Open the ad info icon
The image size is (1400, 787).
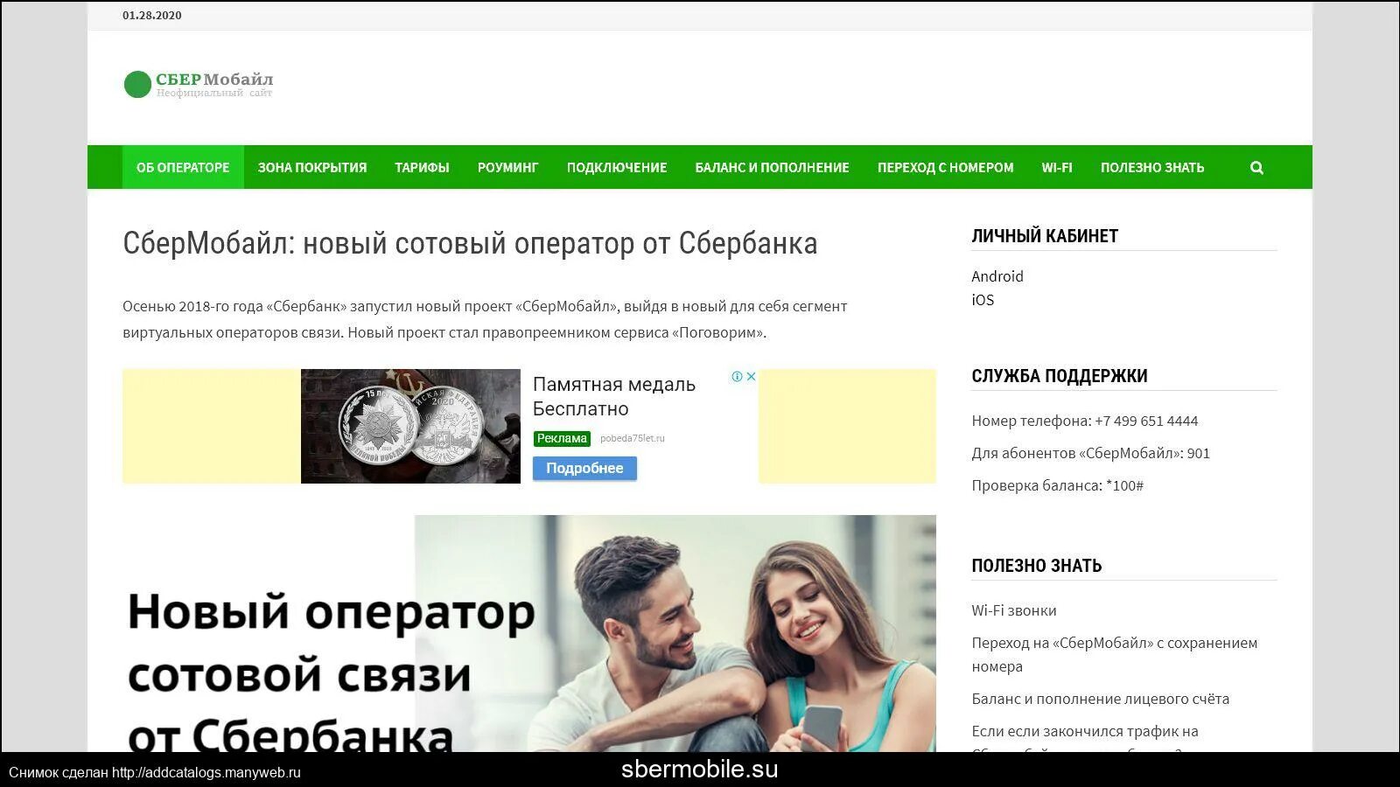738,377
